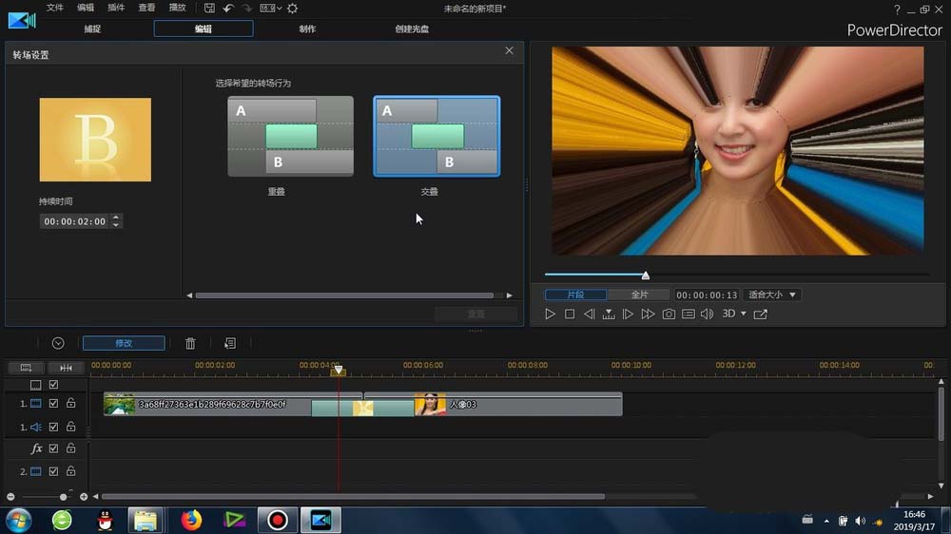Toggle audio track 1 enable checkbox

pyautogui.click(x=53, y=427)
